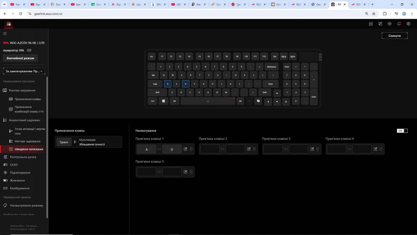This screenshot has height=235, width=417.
Task: Open the Підсвічування sidebar item
Action: 20,172
